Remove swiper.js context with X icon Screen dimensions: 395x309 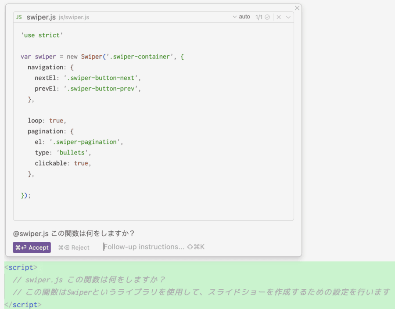pos(279,17)
